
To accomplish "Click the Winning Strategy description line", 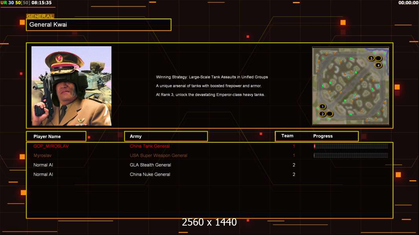I will coord(212,77).
